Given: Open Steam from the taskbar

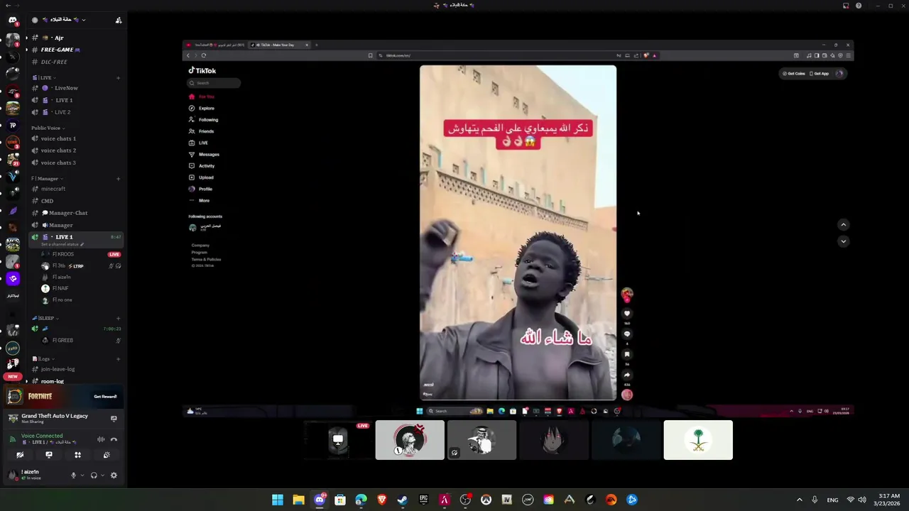Looking at the screenshot, I should coord(403,500).
